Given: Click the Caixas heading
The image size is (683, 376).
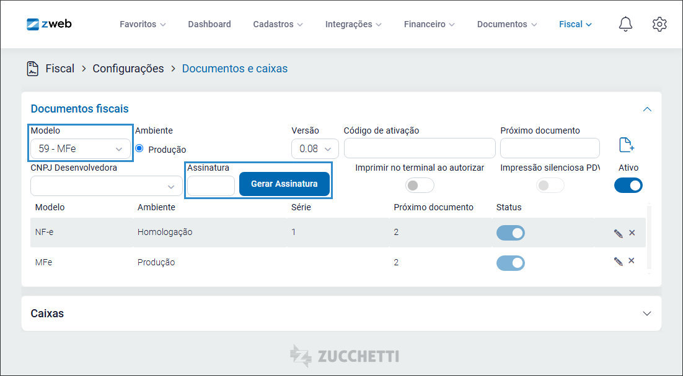Looking at the screenshot, I should (x=47, y=314).
